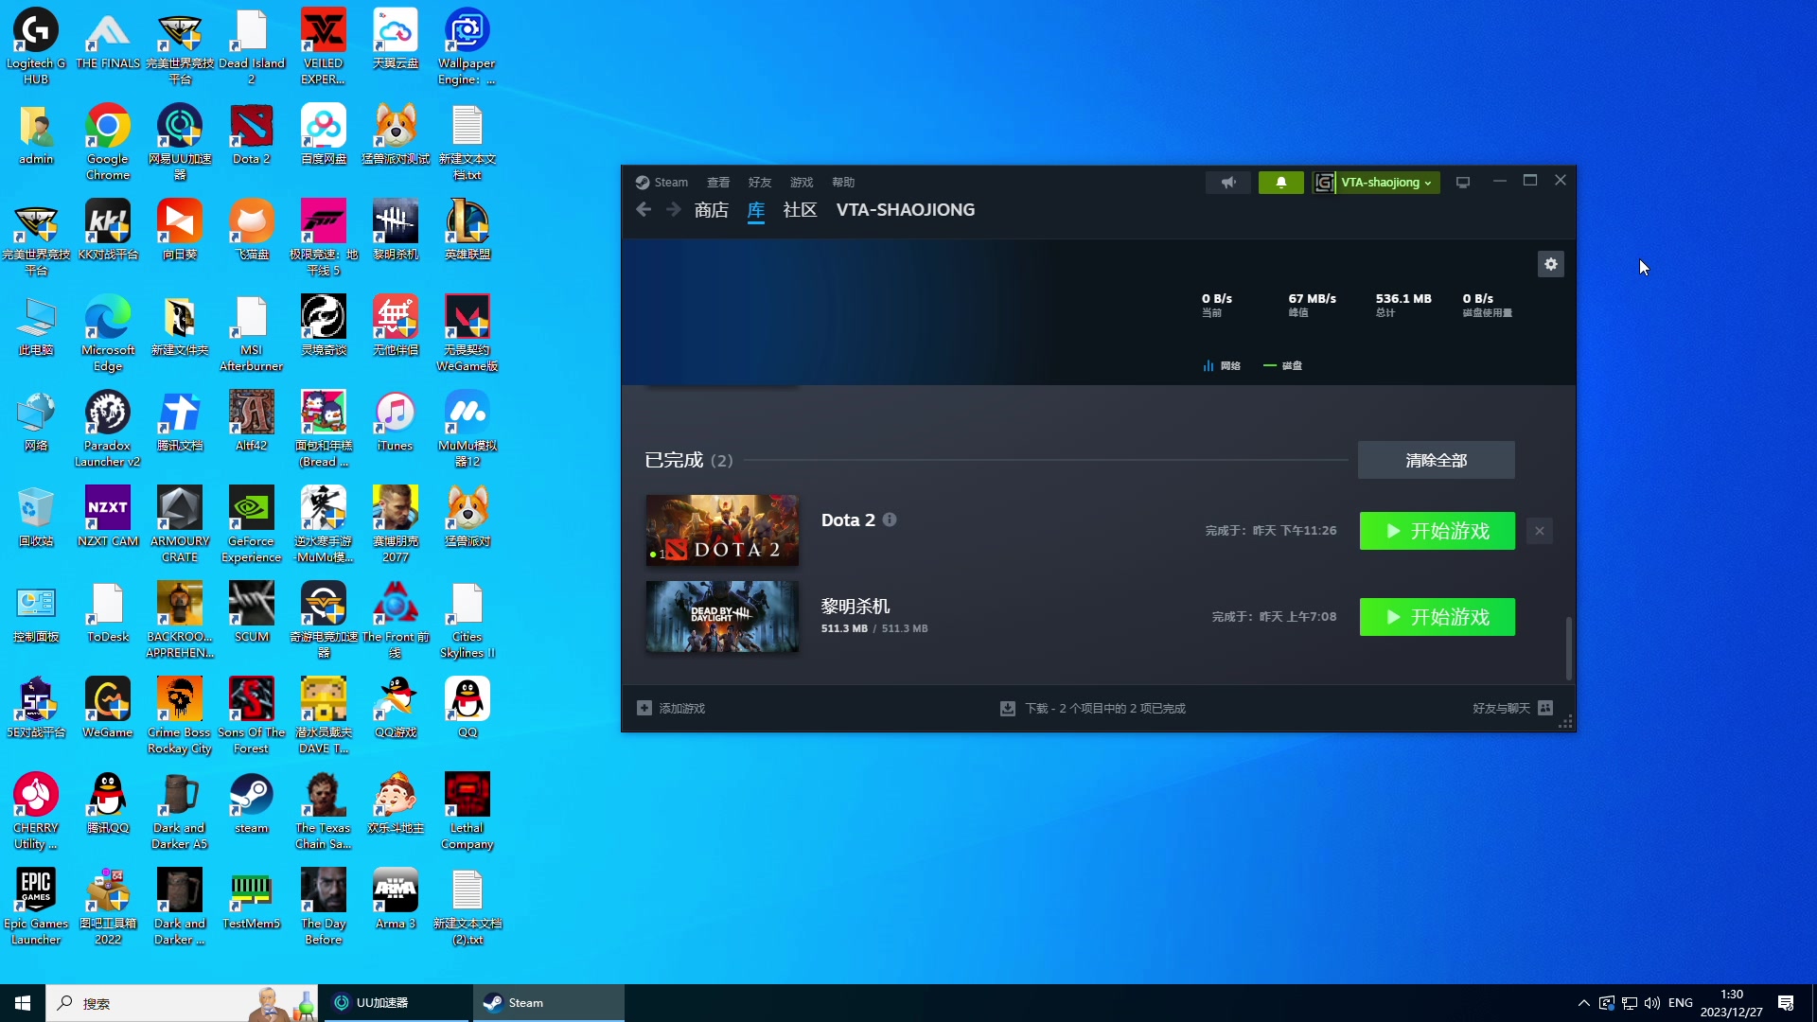Switch to 社区 tab in Steam
The image size is (1817, 1022).
point(800,210)
